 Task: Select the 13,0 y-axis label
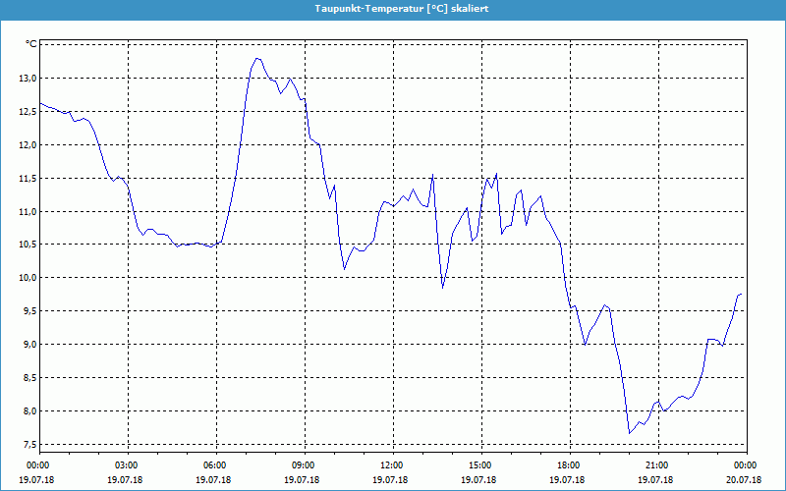click(x=28, y=78)
